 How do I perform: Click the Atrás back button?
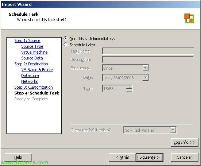[x=122, y=157]
